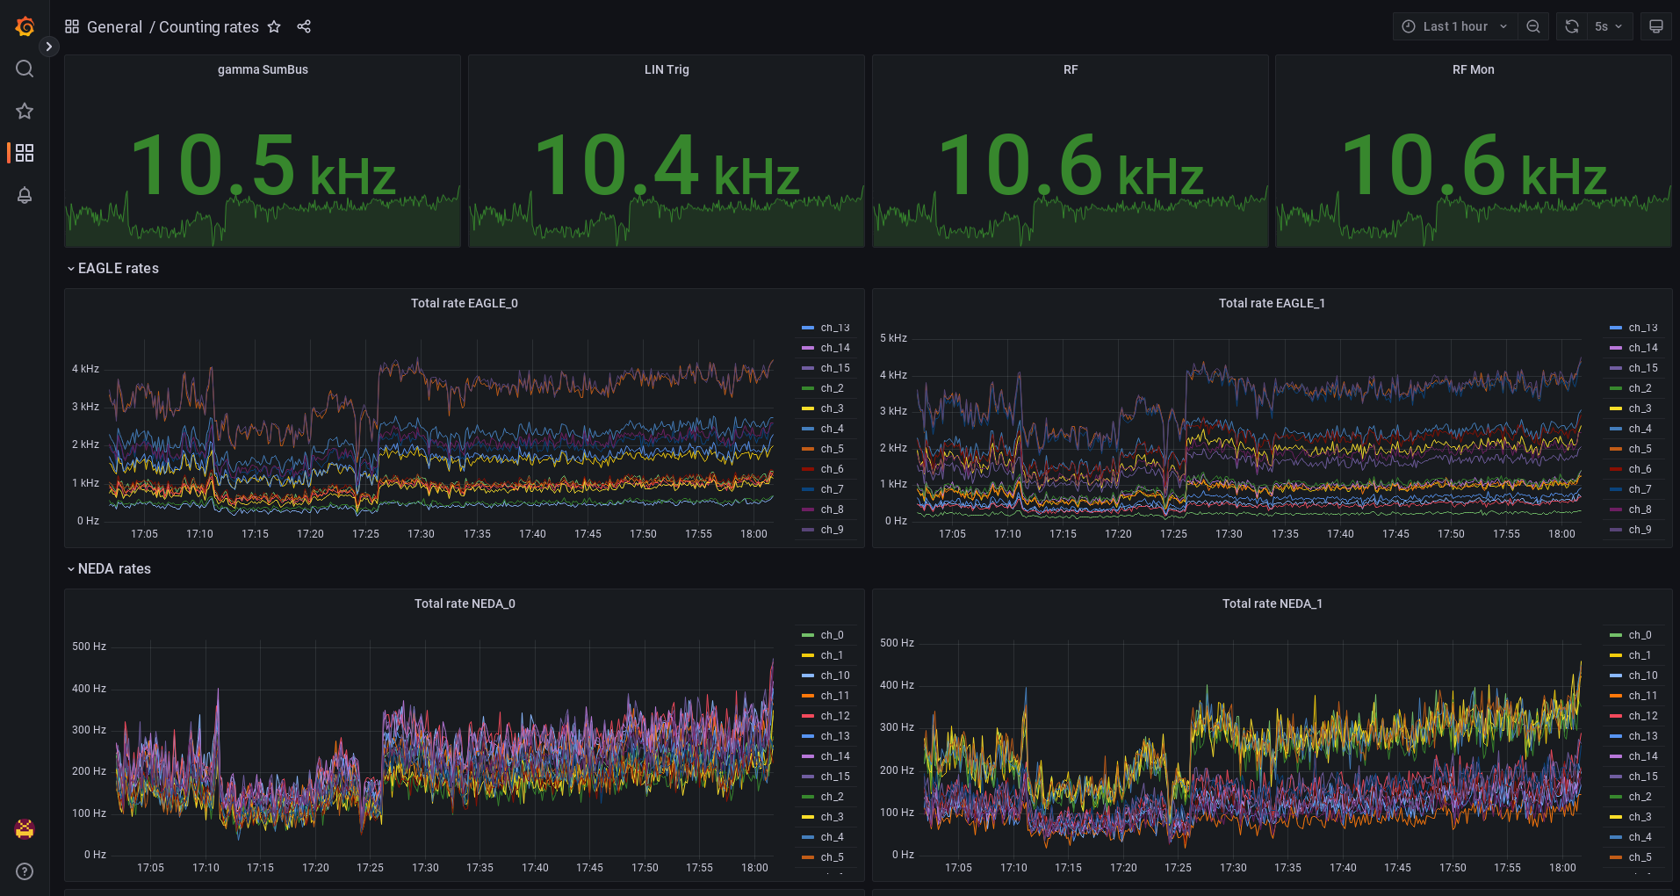Screen dimensions: 1680x896
Task: Refresh the dashboard with the refresh icon
Action: 1570,25
